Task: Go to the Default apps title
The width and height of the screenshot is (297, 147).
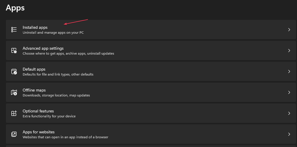Action: tap(34, 69)
